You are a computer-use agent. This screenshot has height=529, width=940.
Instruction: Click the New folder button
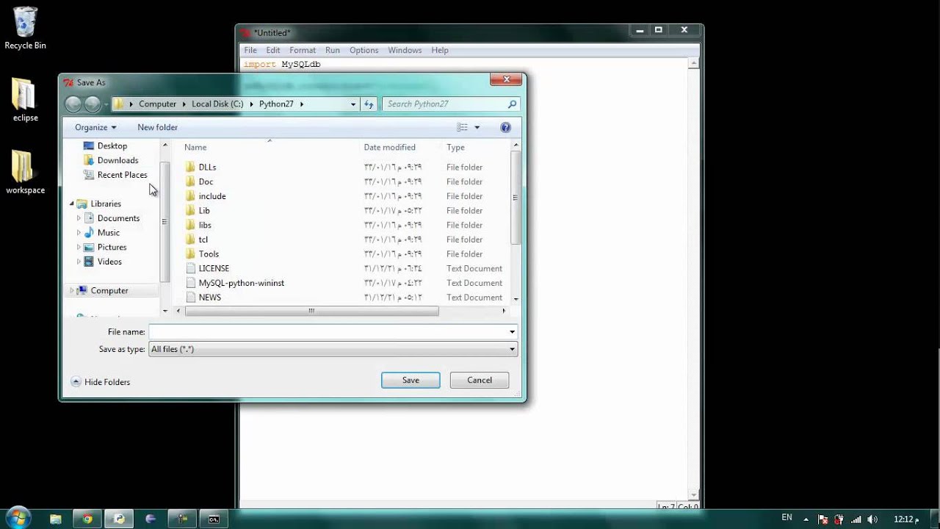157,127
